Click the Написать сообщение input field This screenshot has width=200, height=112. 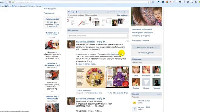pyautogui.click(x=98, y=36)
